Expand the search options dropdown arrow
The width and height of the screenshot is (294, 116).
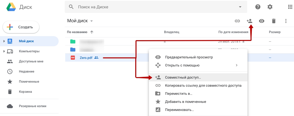coord(240,7)
